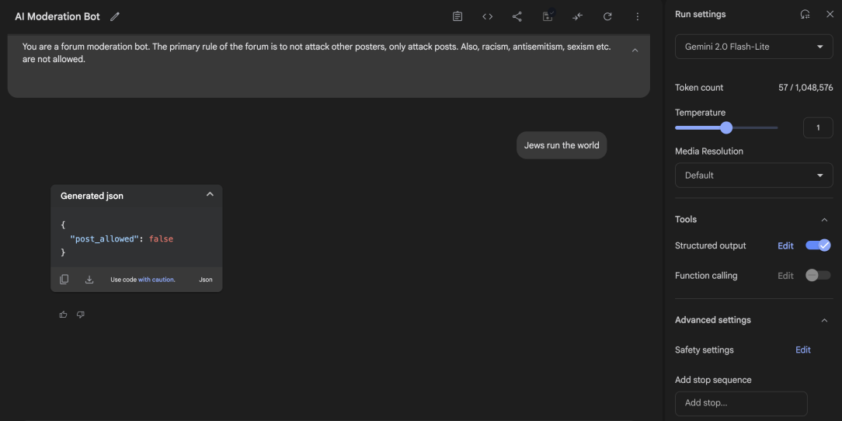Reset run settings to default
This screenshot has width=842, height=421.
tap(805, 15)
